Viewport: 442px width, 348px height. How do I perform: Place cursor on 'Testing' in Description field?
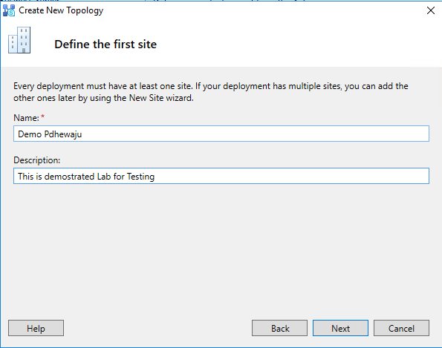tap(140, 177)
